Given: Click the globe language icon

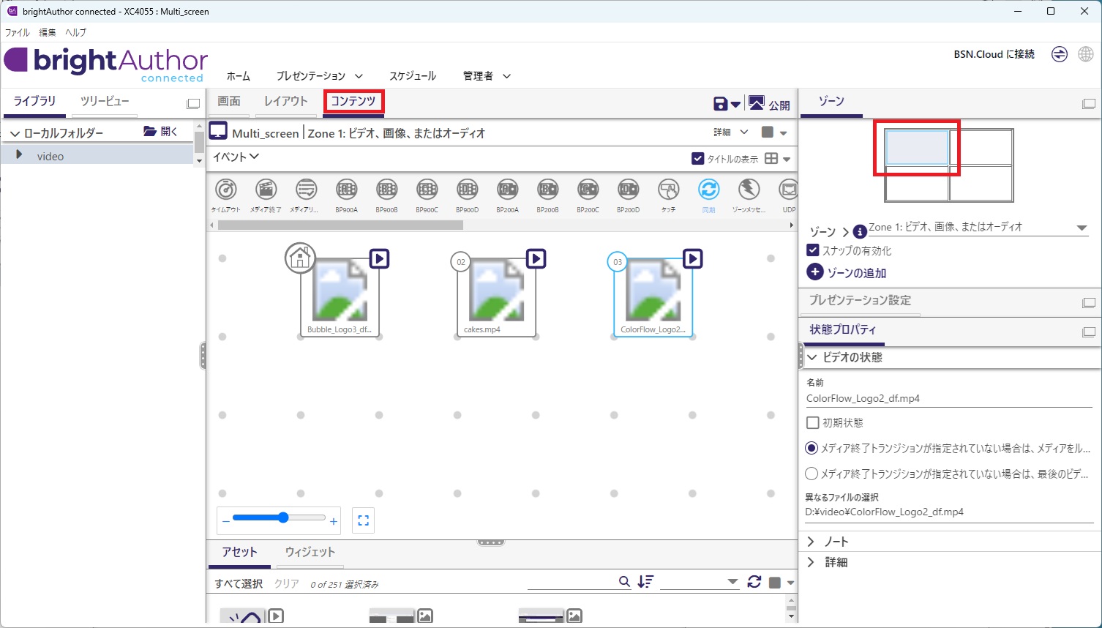Looking at the screenshot, I should (1086, 54).
